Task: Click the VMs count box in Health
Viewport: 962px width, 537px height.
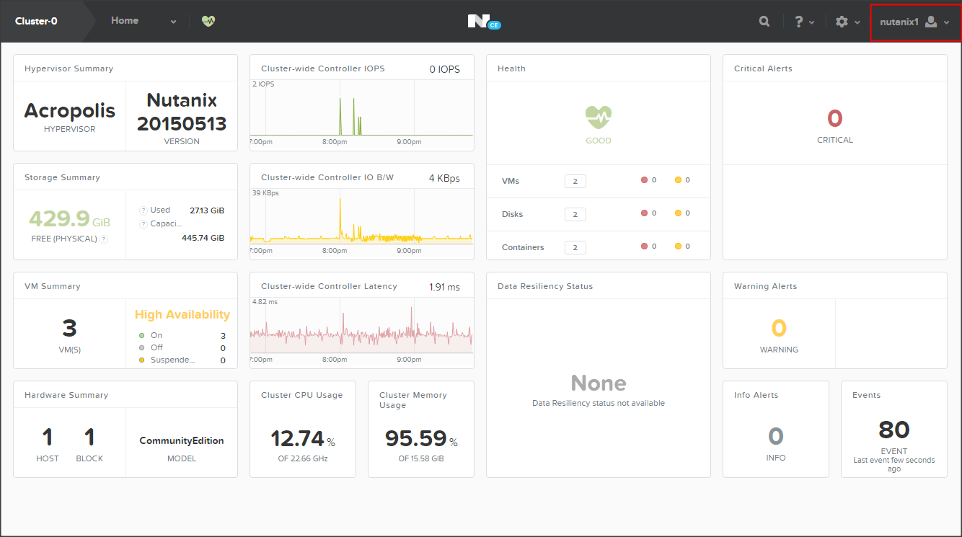Action: [575, 181]
